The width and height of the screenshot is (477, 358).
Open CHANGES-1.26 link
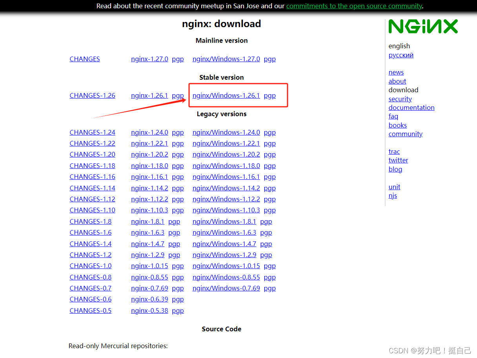coord(93,95)
